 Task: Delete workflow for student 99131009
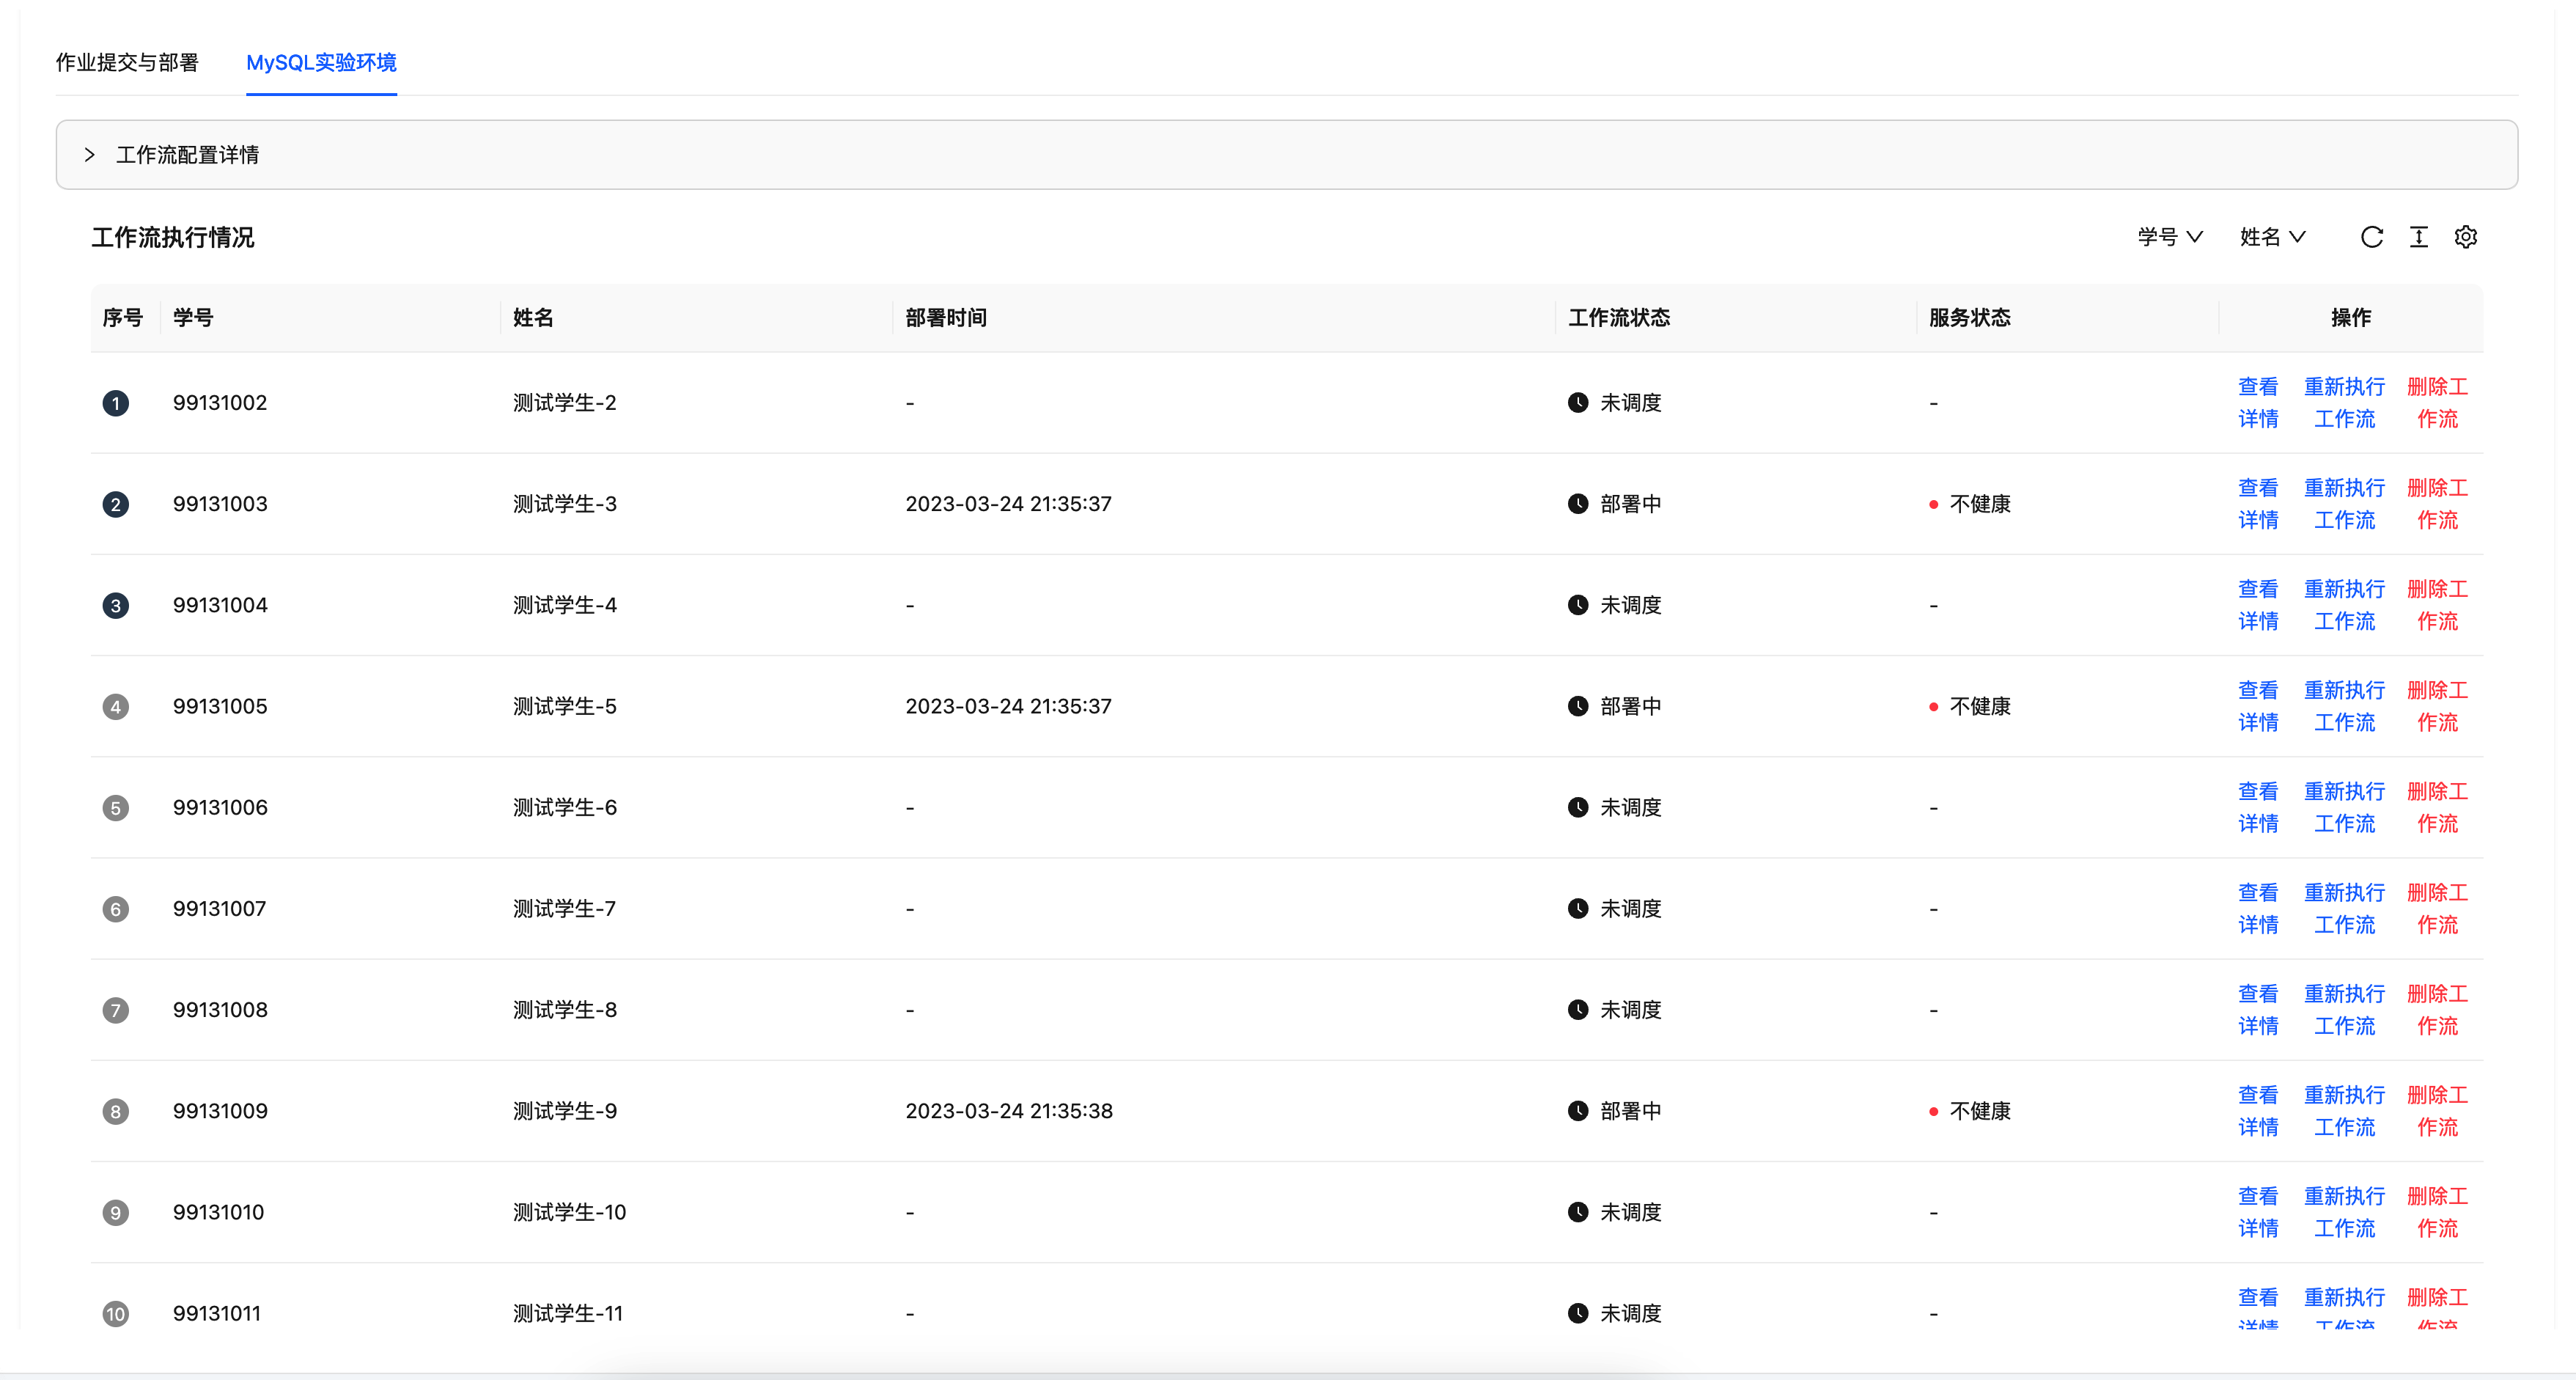tap(2436, 1111)
